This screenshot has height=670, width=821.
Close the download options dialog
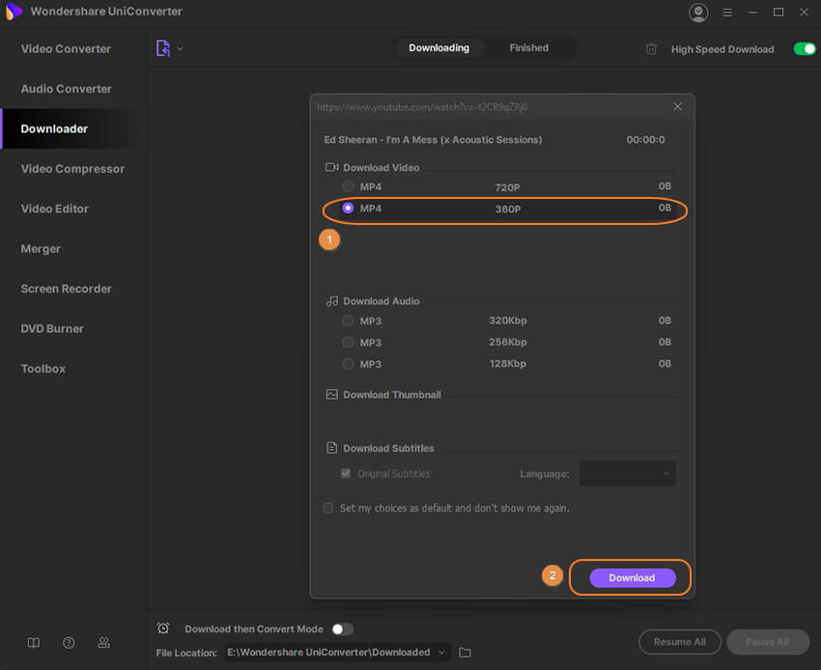coord(677,107)
